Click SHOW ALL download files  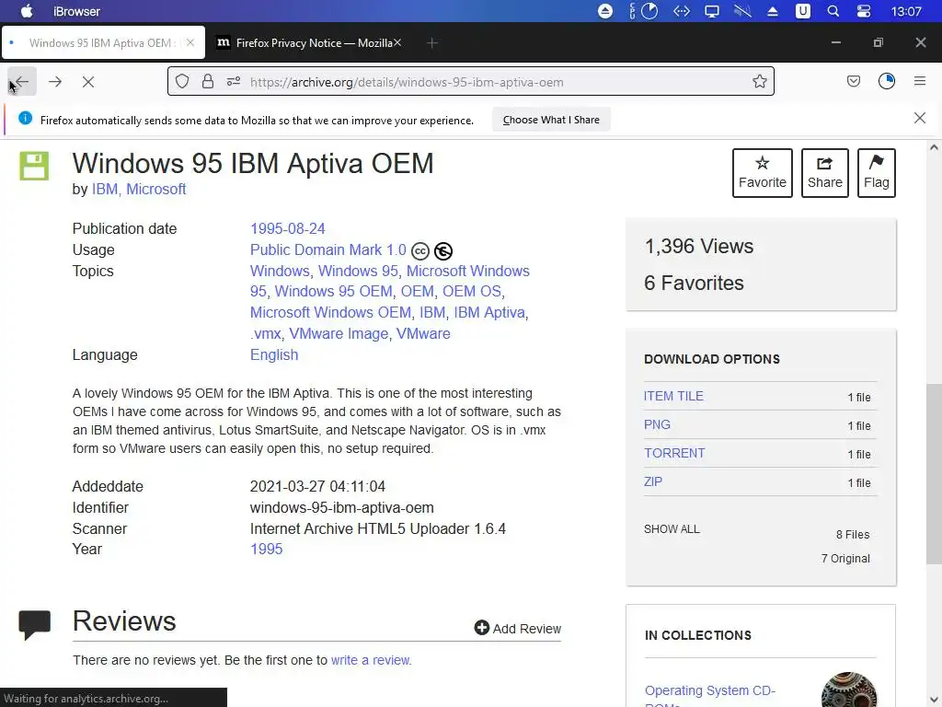[672, 529]
